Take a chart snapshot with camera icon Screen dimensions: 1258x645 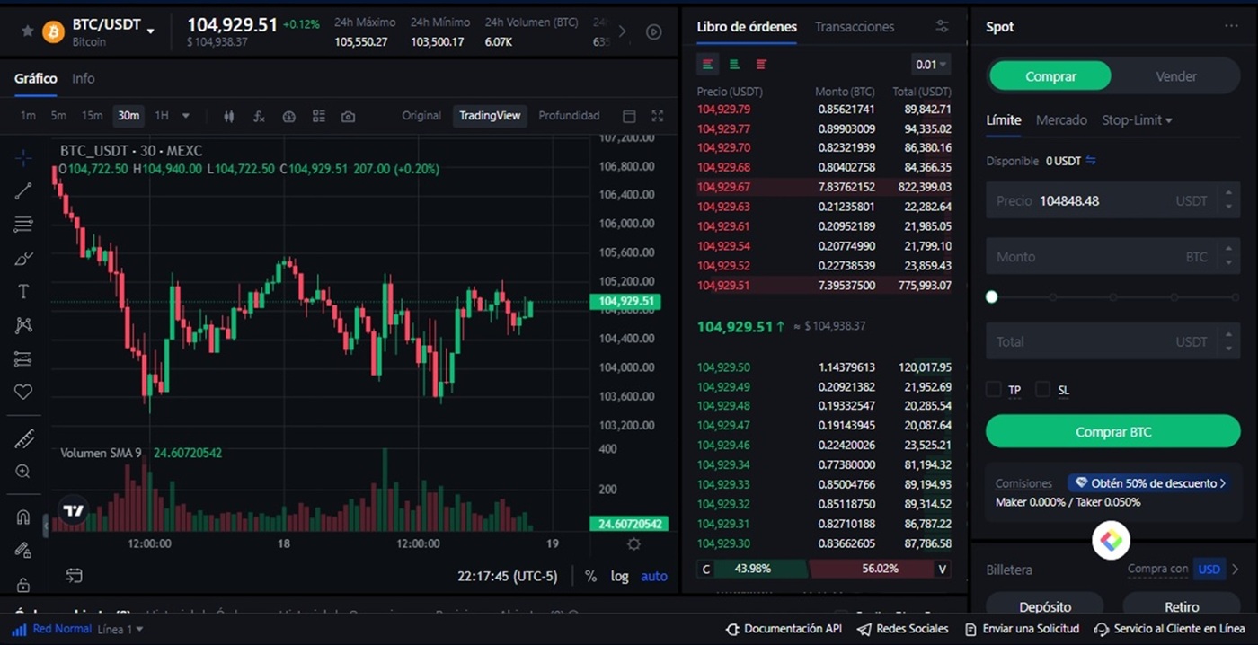[348, 116]
